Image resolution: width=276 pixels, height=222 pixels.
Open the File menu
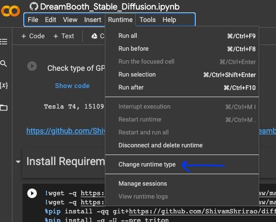point(33,20)
